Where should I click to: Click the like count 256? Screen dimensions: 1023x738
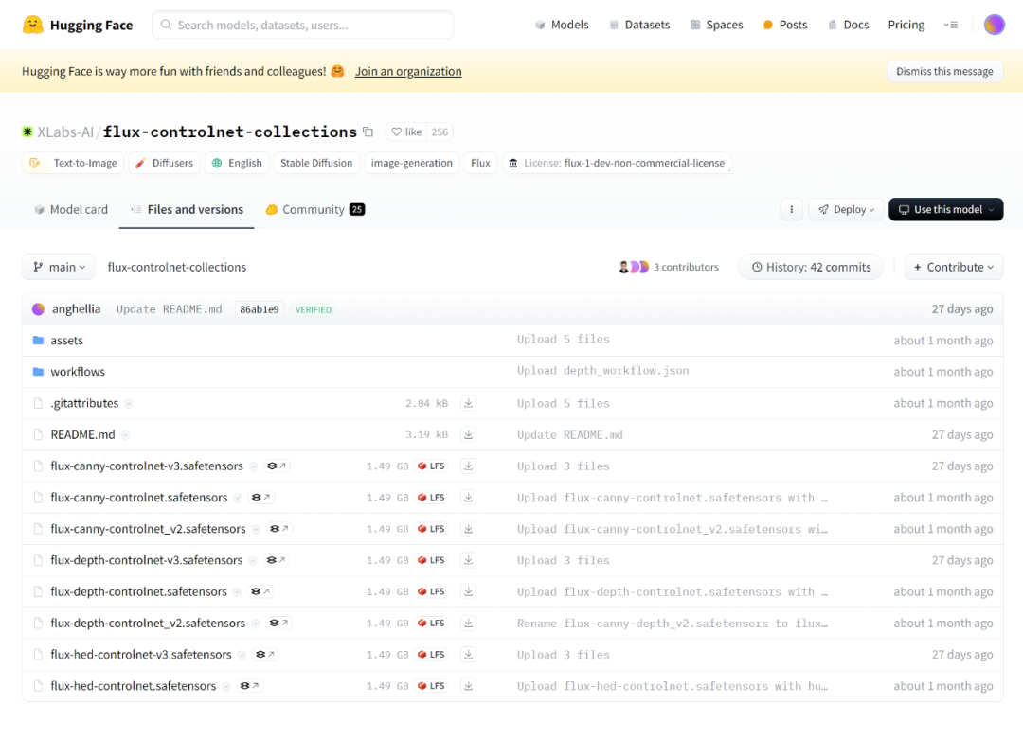tap(440, 132)
